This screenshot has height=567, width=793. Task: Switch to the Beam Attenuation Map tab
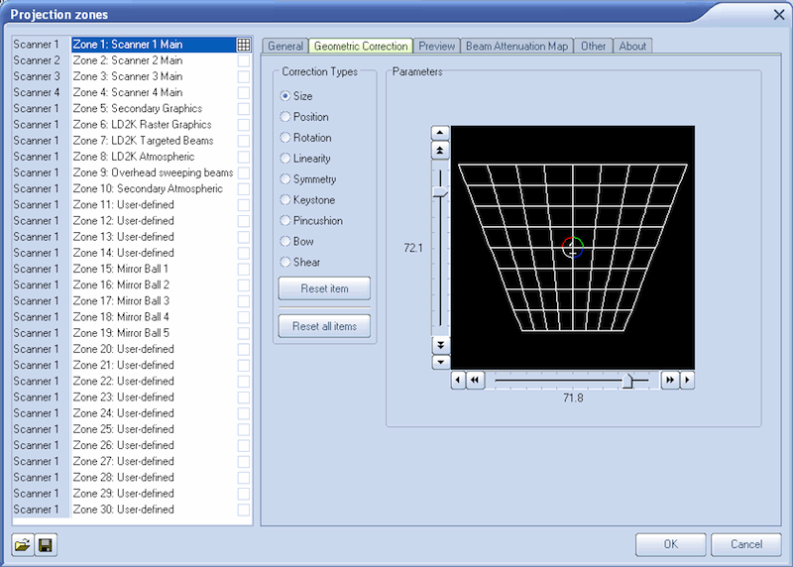coord(517,46)
